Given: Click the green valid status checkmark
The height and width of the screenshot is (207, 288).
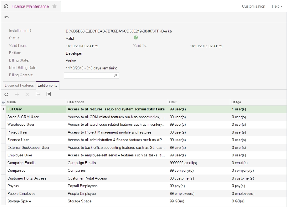Looking at the screenshot, I should [x=135, y=38].
